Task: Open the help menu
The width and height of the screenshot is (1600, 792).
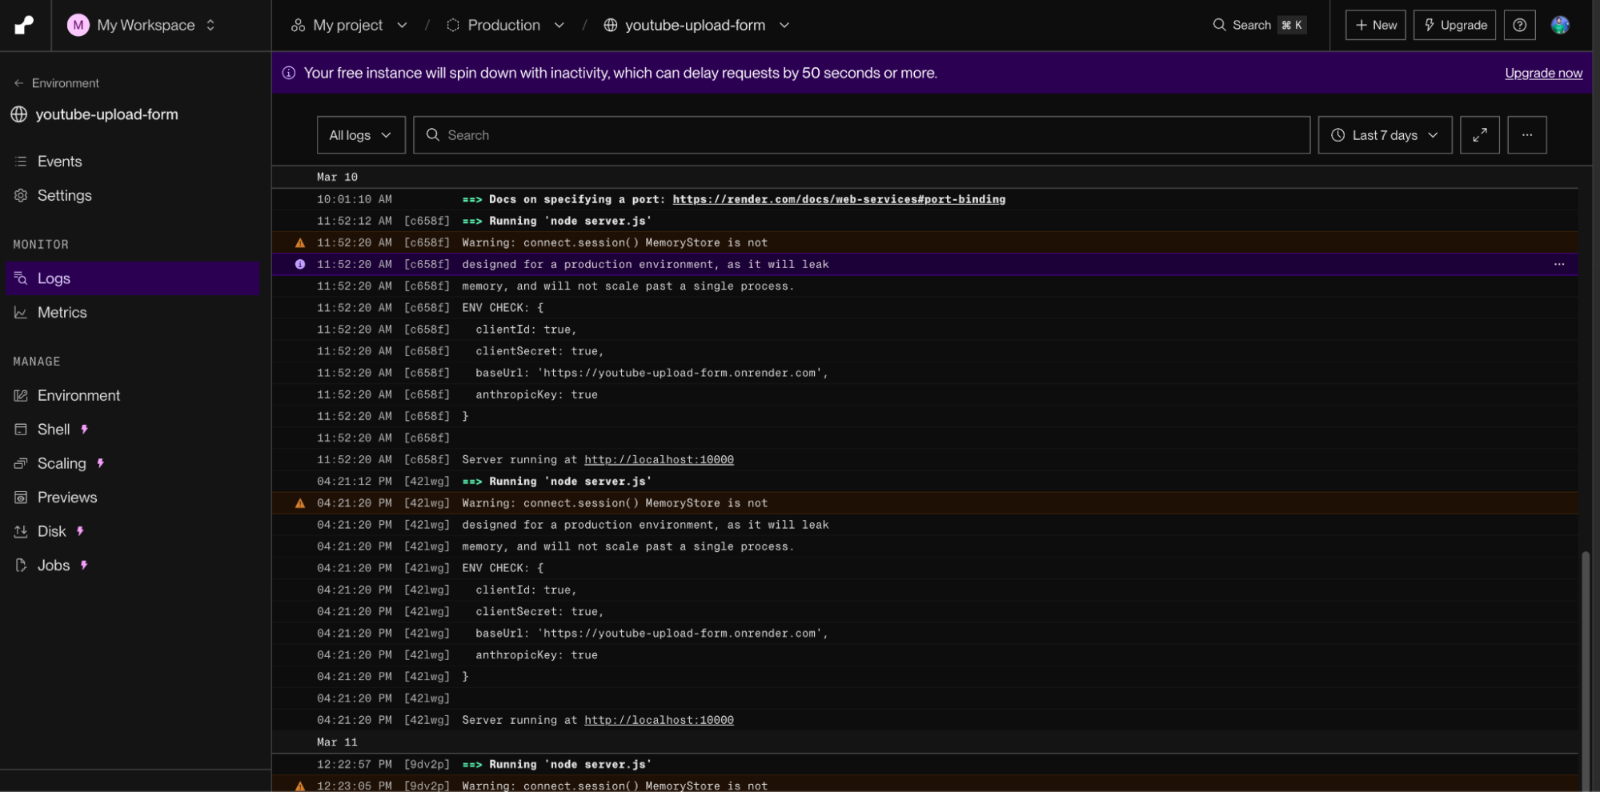Action: tap(1518, 25)
